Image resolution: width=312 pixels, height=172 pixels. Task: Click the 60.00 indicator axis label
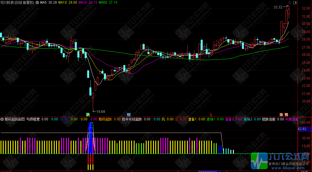[x=306, y=123]
